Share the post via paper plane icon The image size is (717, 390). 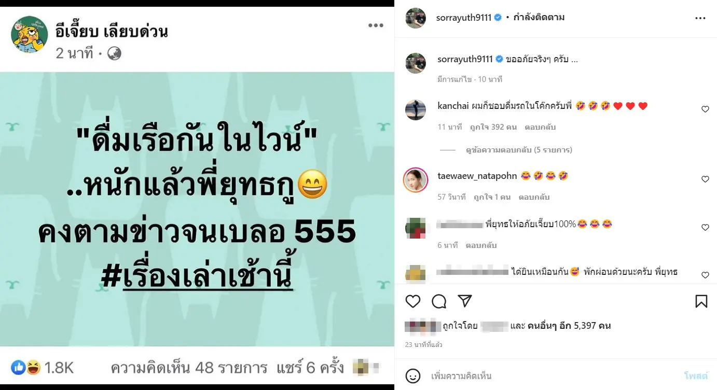[465, 301]
